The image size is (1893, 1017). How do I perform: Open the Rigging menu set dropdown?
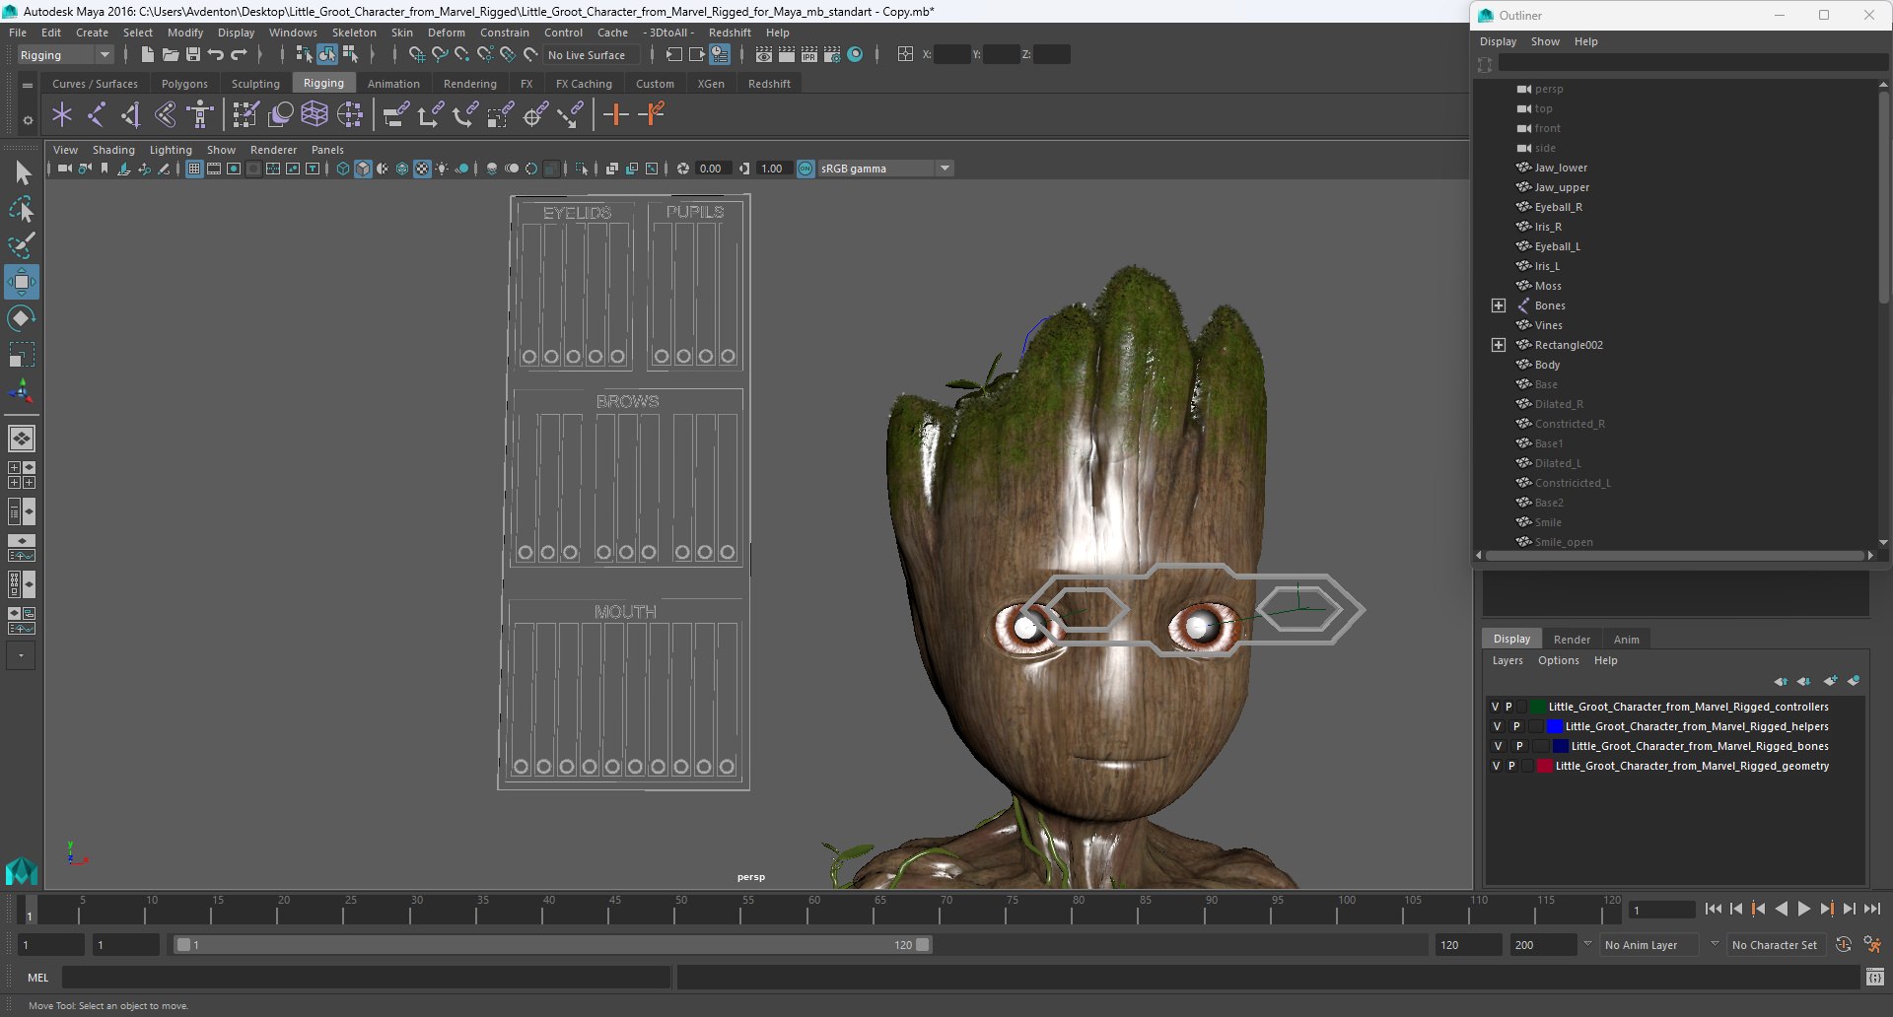point(65,55)
